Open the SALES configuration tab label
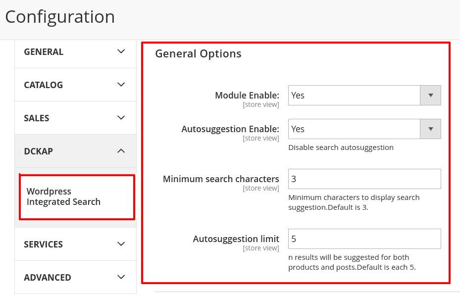Screen dimensions: 460x296 pos(37,118)
